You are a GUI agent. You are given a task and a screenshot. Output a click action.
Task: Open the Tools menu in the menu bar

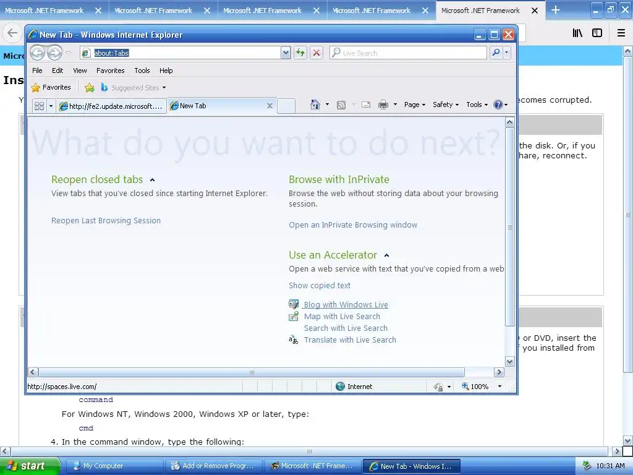[x=142, y=71]
